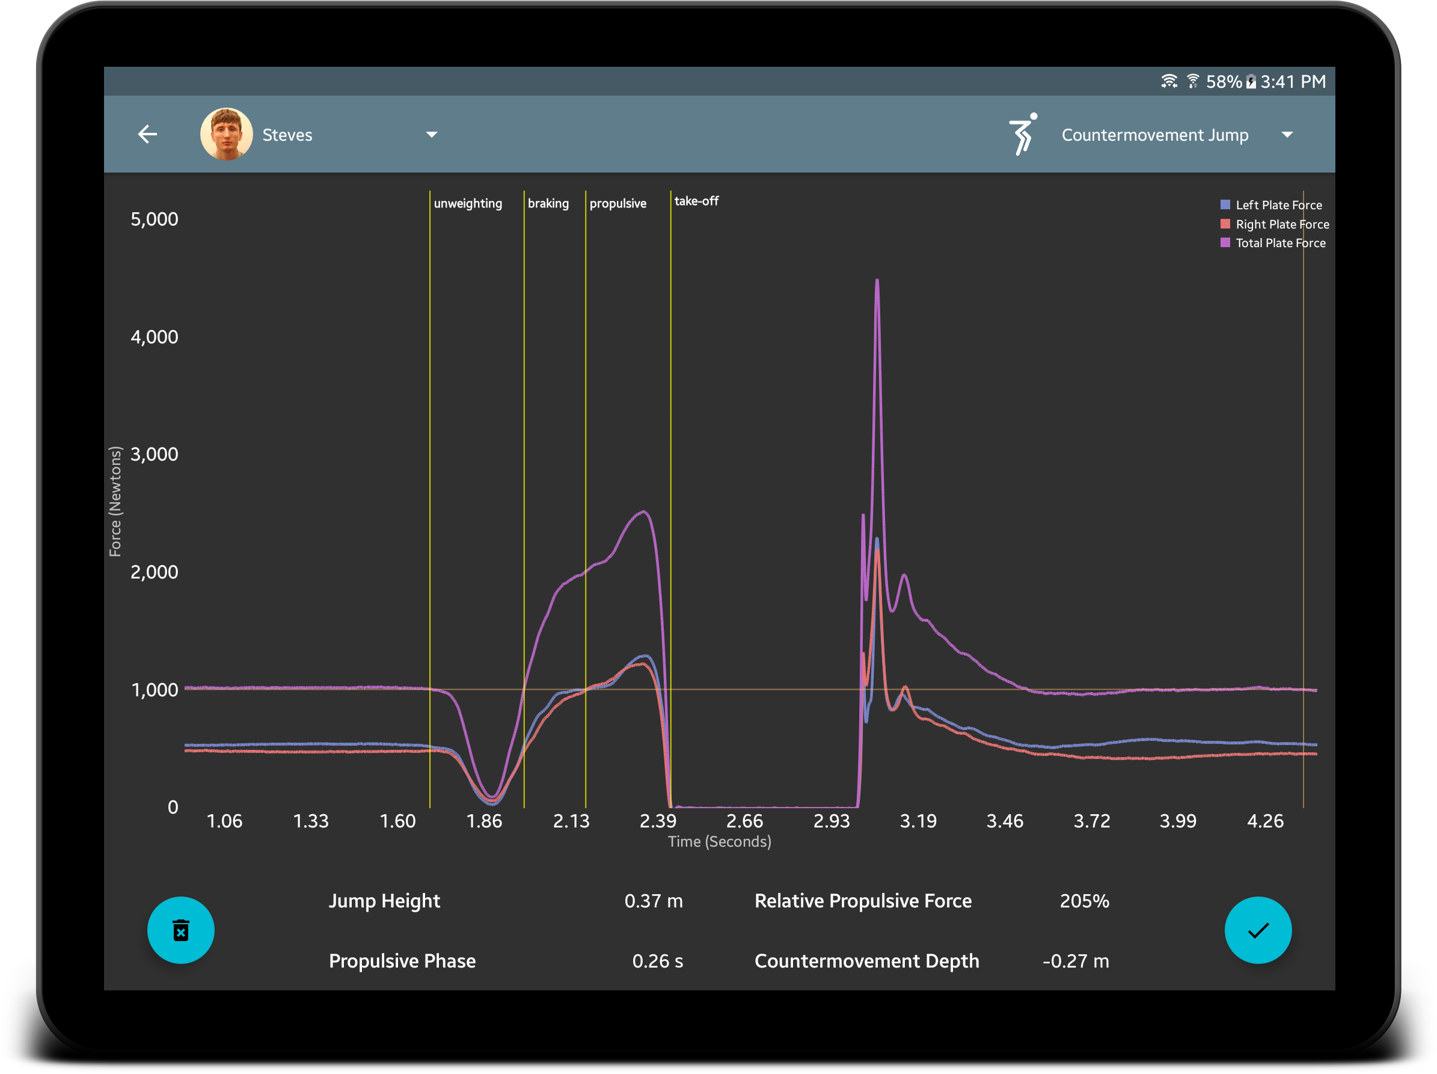This screenshot has height=1074, width=1437.
Task: Tap the 3:41 PM clock
Action: [x=1293, y=82]
